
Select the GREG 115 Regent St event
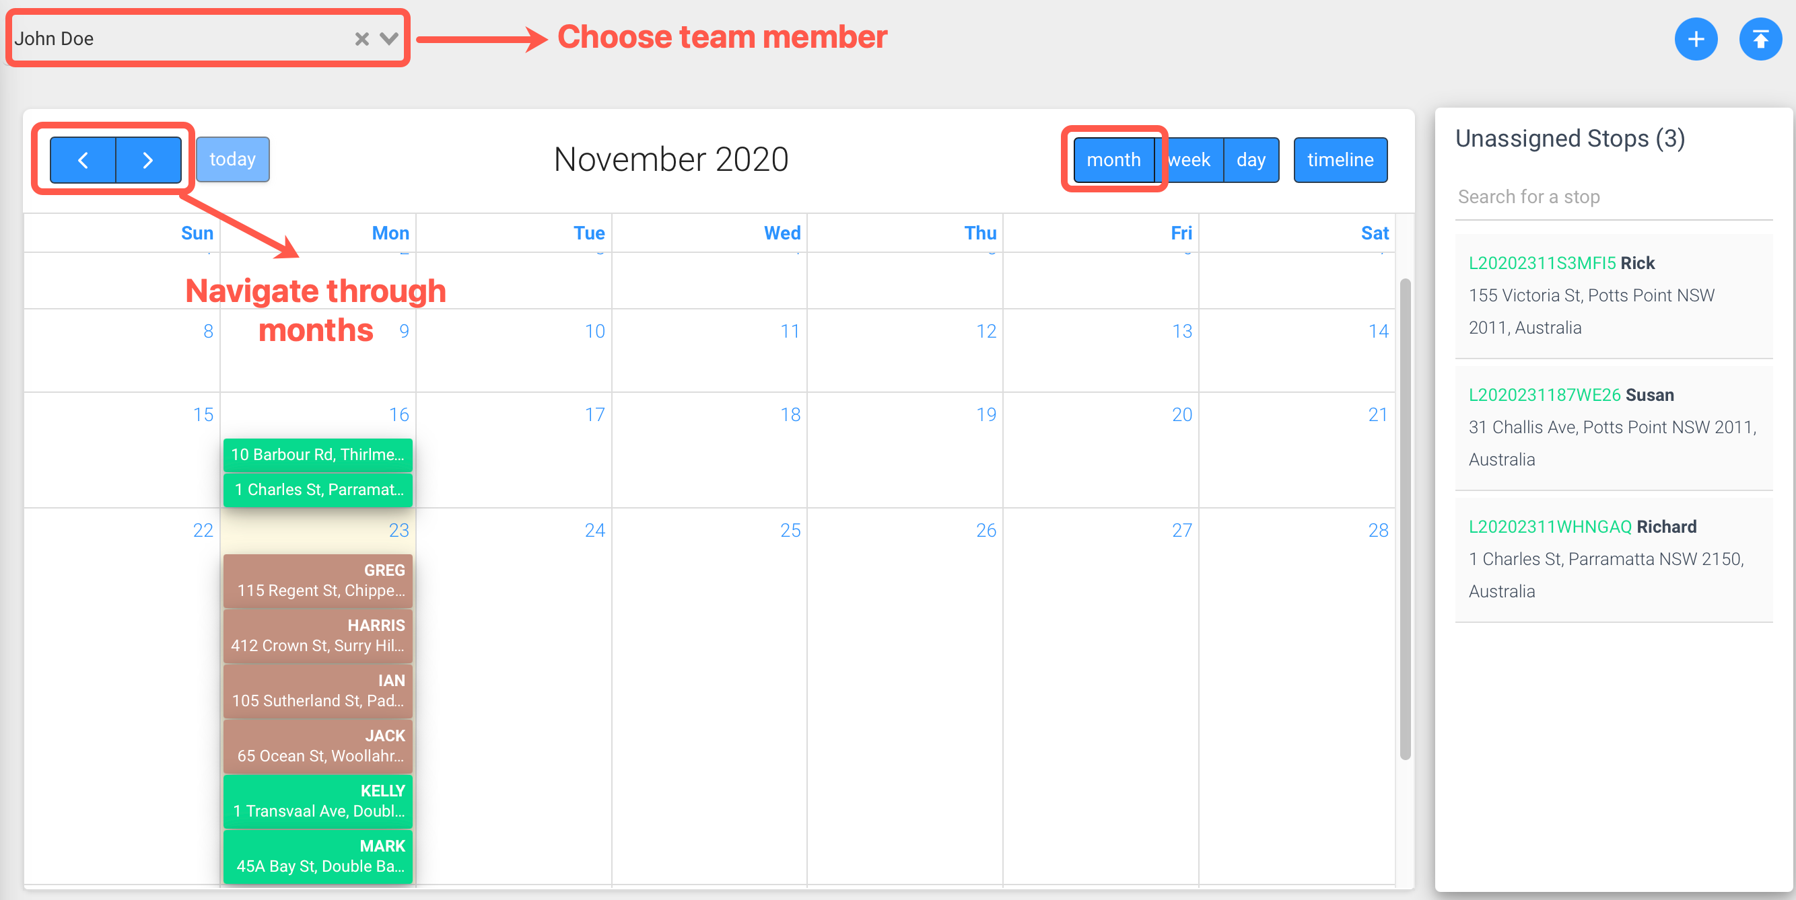(x=318, y=580)
